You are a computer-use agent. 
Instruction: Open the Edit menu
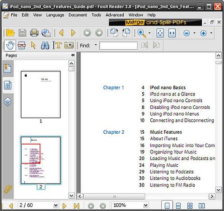point(25,15)
